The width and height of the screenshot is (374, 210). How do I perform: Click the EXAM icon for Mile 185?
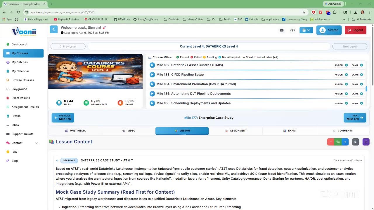pos(361,94)
